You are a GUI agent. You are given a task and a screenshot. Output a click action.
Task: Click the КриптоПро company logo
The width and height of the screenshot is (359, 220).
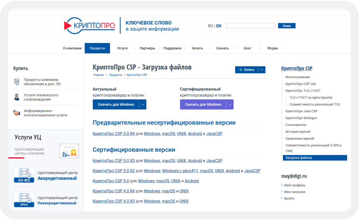[89, 25]
